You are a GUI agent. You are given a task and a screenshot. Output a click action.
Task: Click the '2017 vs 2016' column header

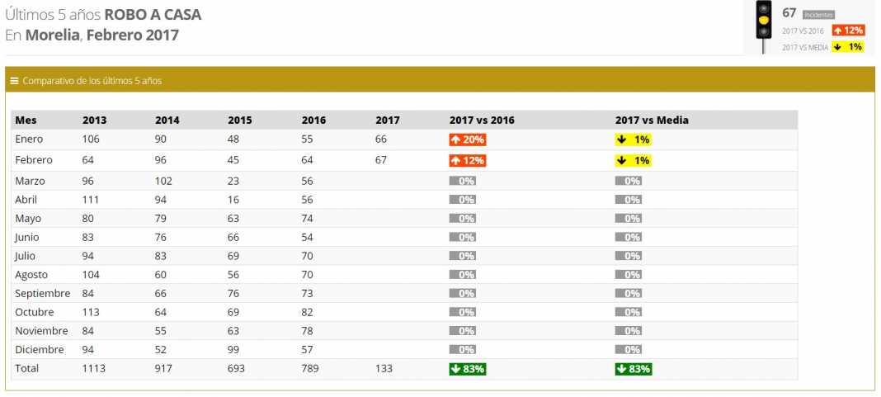482,121
